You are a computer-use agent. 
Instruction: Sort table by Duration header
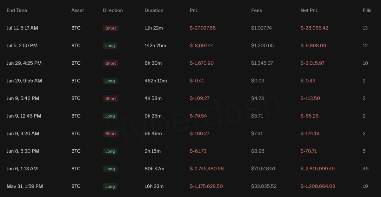(x=154, y=10)
